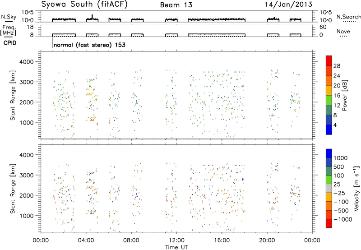Viewport: 361px width, 250px height.
Task: Click the "Slant Range [km]" label of velocity panel
Action: point(13,189)
